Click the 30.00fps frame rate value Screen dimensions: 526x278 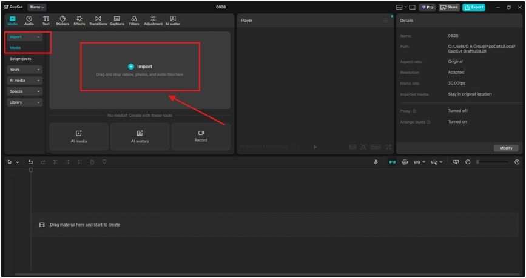(x=457, y=84)
